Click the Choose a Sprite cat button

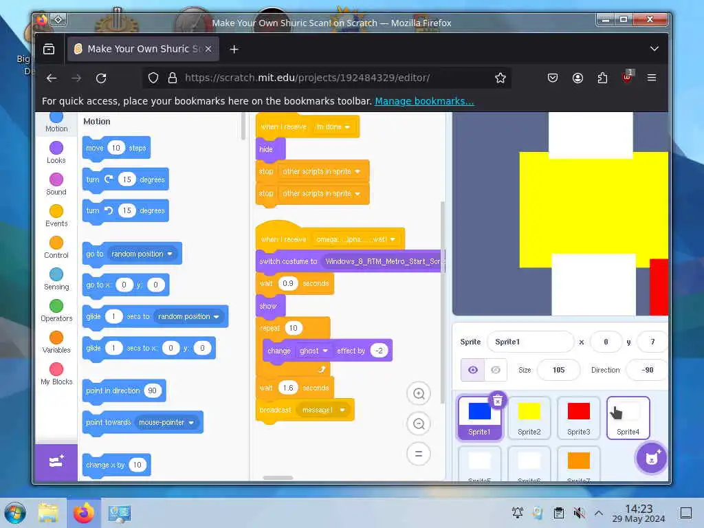651,457
